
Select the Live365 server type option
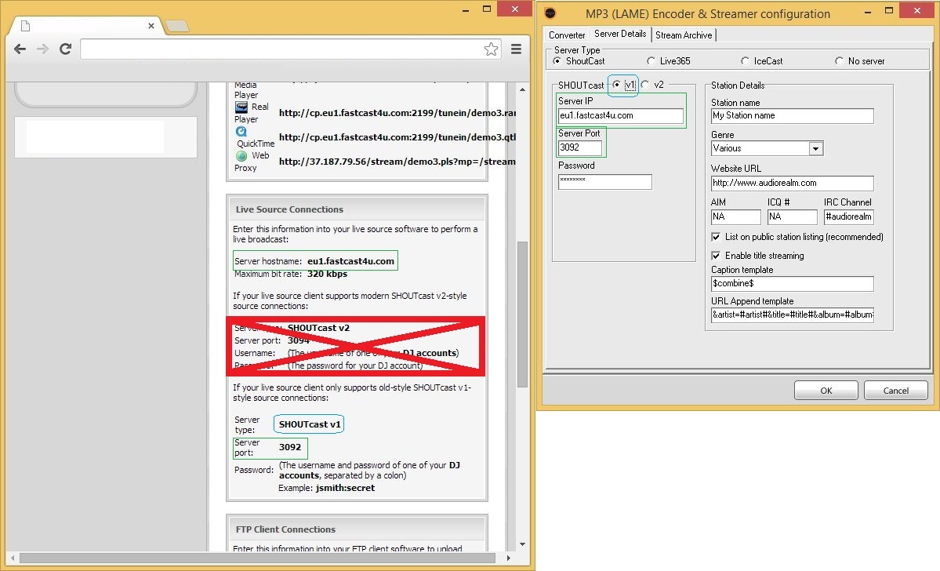click(x=651, y=61)
